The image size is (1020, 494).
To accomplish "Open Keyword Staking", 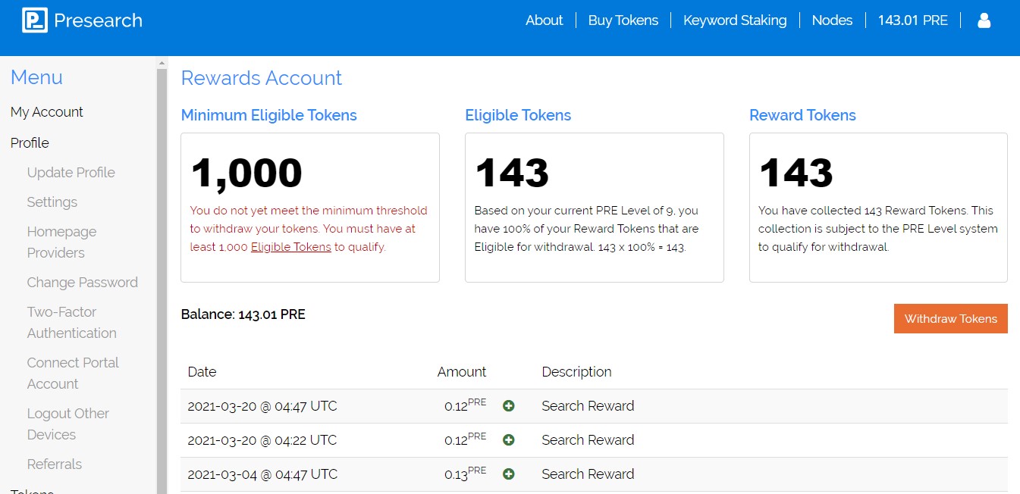I will pos(735,20).
